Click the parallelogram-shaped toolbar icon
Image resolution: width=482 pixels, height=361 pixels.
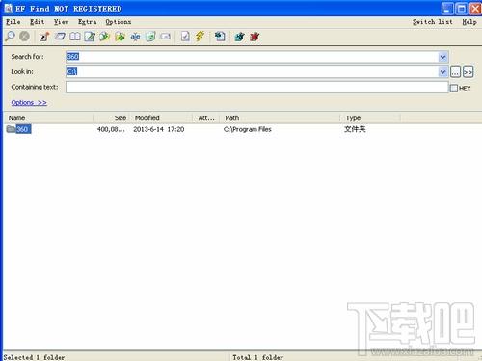click(x=60, y=37)
